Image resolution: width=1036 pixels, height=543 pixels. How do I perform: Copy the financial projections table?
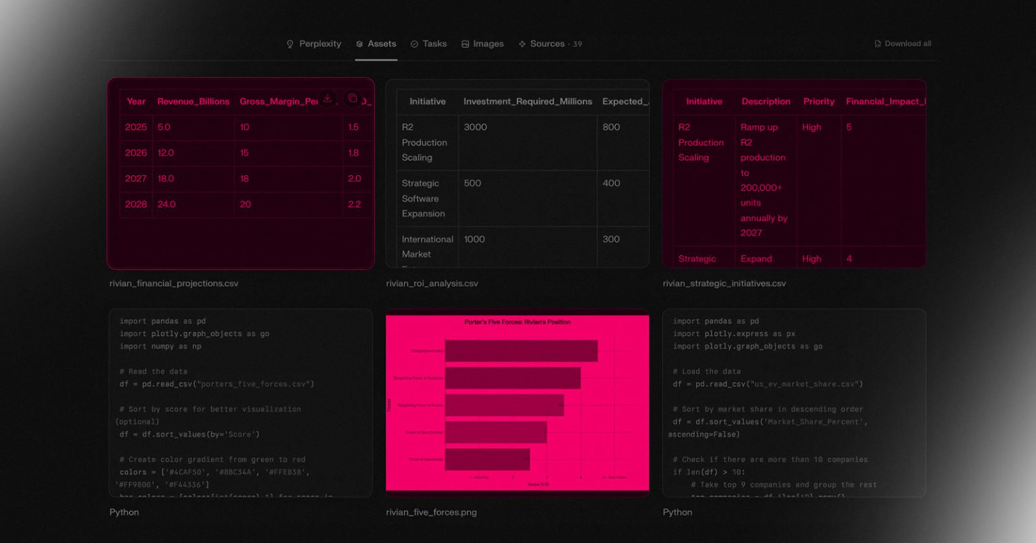click(x=352, y=98)
